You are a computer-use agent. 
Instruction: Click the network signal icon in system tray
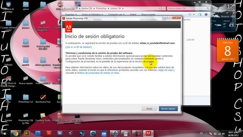pyautogui.click(x=219, y=134)
